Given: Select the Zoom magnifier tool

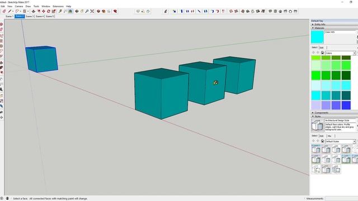Looking at the screenshot, I should (87, 11).
